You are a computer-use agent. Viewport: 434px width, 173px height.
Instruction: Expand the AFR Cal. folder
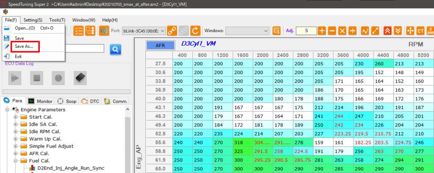[16, 154]
